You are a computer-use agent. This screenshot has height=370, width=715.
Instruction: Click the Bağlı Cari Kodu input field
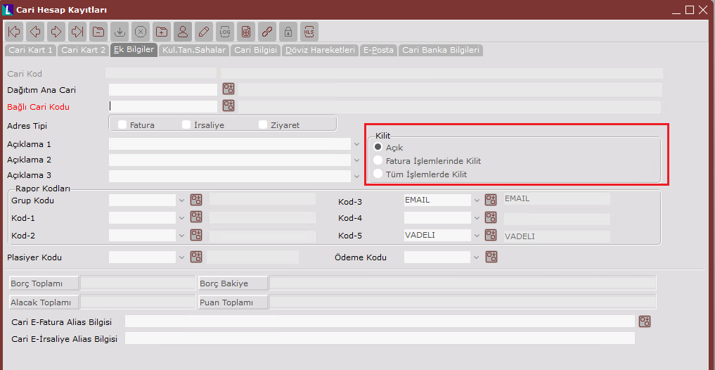coord(163,106)
